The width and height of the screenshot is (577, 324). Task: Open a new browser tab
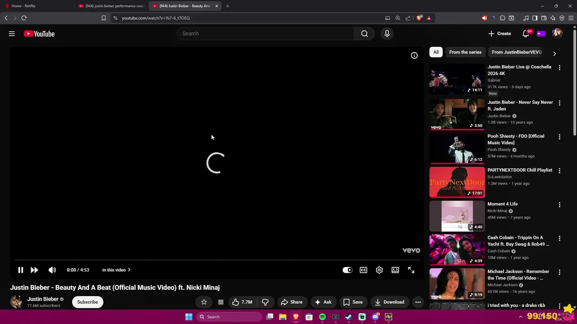point(228,6)
